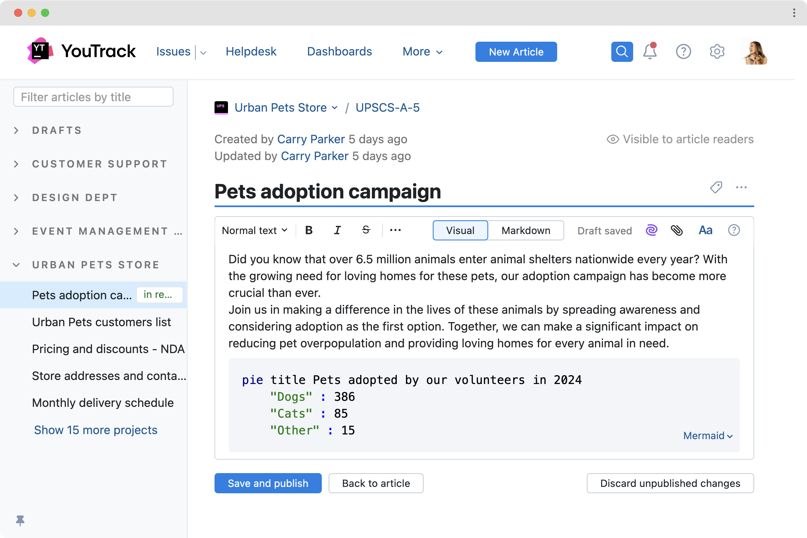This screenshot has height=538, width=807.
Task: Attach a file with paperclip icon
Action: [677, 230]
